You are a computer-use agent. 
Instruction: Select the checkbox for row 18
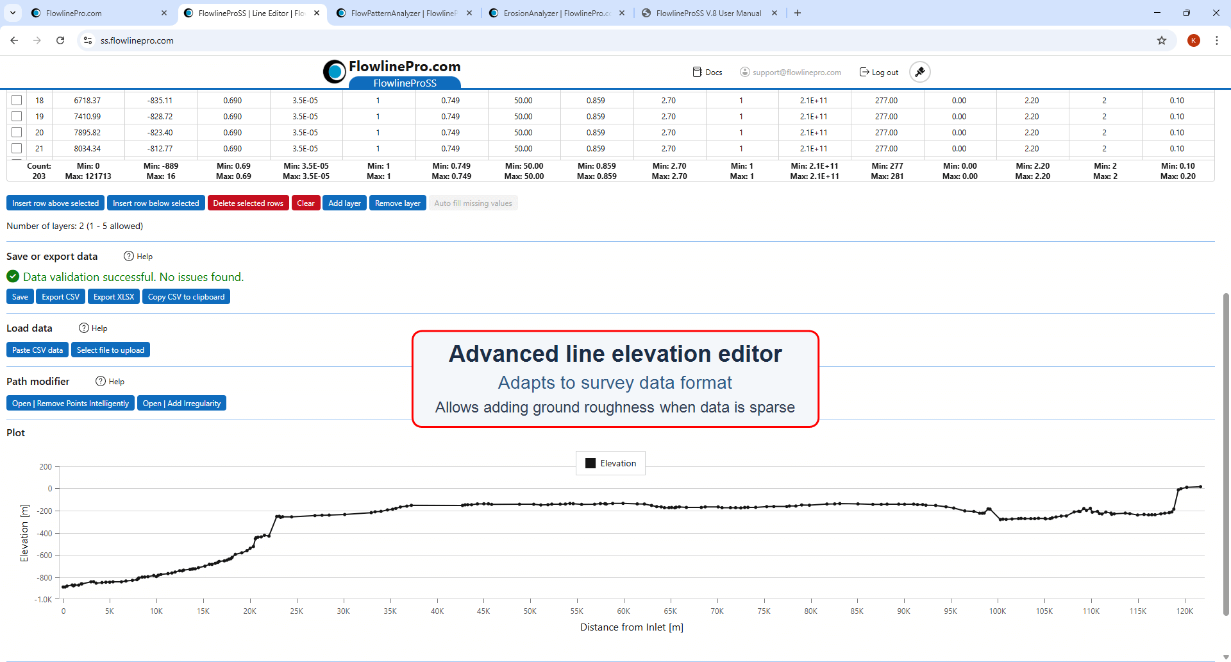[x=16, y=100]
